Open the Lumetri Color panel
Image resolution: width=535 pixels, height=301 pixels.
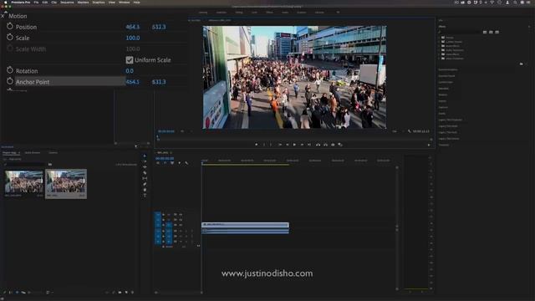coord(446,82)
